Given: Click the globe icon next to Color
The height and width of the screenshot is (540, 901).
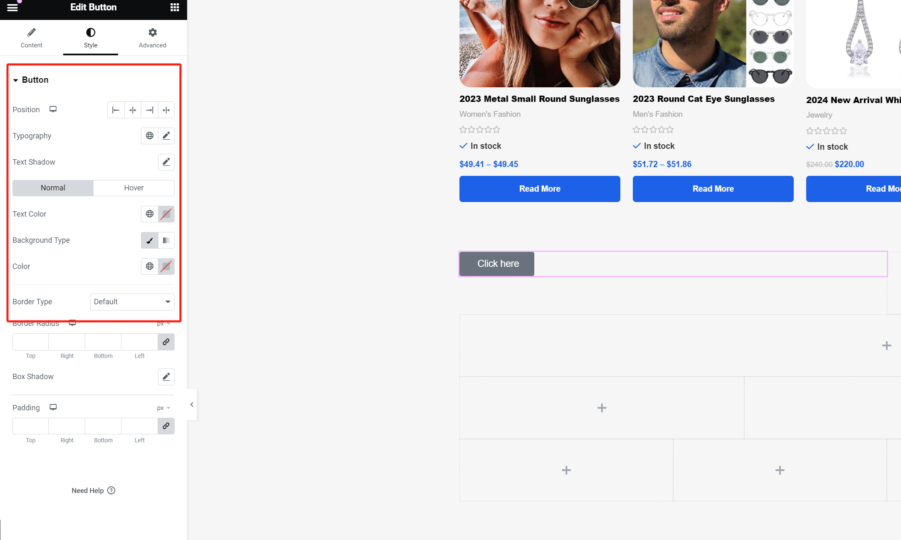Looking at the screenshot, I should [149, 266].
